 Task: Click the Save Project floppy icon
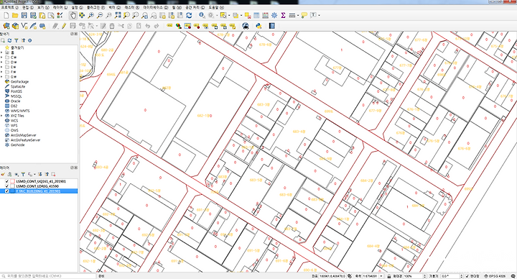click(24, 15)
